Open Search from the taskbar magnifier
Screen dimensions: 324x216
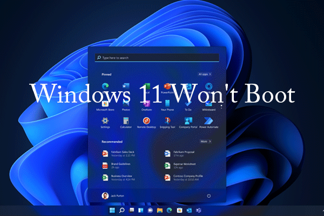click(122, 211)
